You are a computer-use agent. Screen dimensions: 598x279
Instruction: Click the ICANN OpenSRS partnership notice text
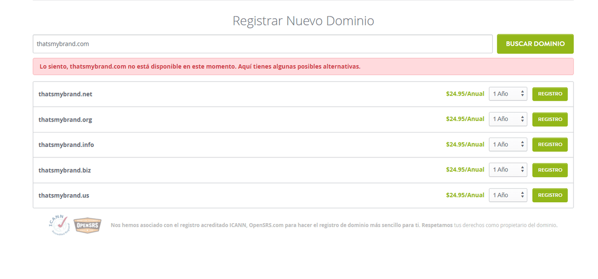pos(334,225)
